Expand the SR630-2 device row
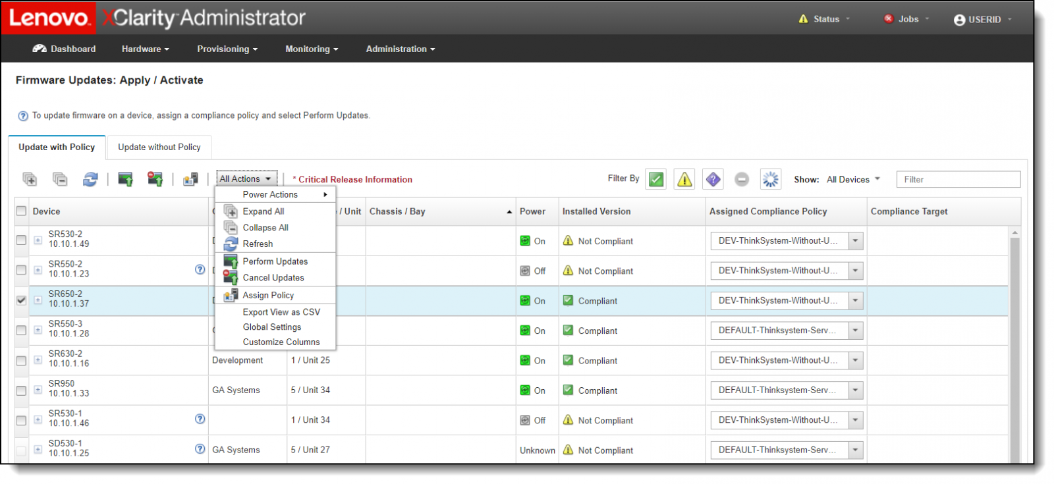The image size is (1054, 484). [x=38, y=360]
